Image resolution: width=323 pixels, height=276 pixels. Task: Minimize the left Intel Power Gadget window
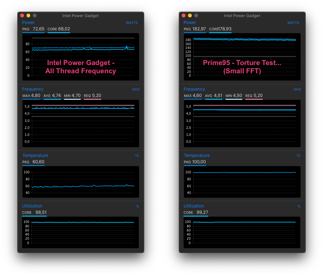click(x=28, y=15)
